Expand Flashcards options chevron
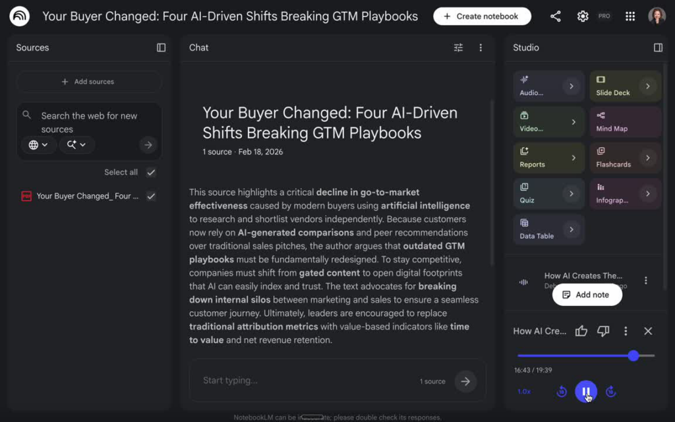Screen dimensions: 675x422 tap(647, 158)
